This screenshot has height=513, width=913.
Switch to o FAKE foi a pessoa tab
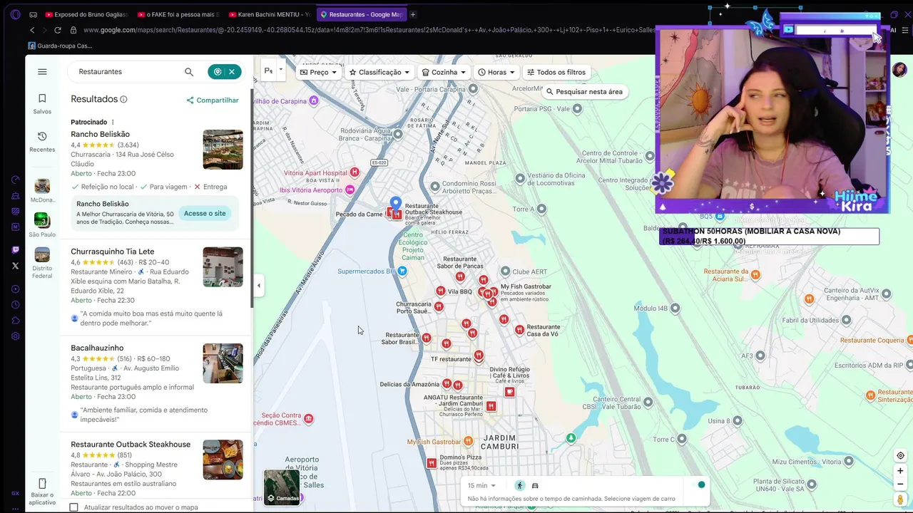[178, 14]
